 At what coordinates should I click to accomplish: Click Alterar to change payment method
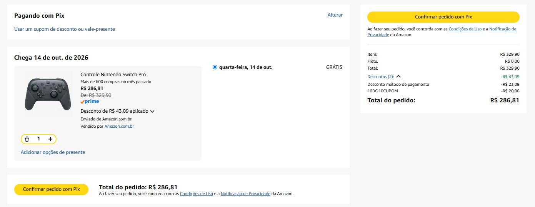click(335, 15)
